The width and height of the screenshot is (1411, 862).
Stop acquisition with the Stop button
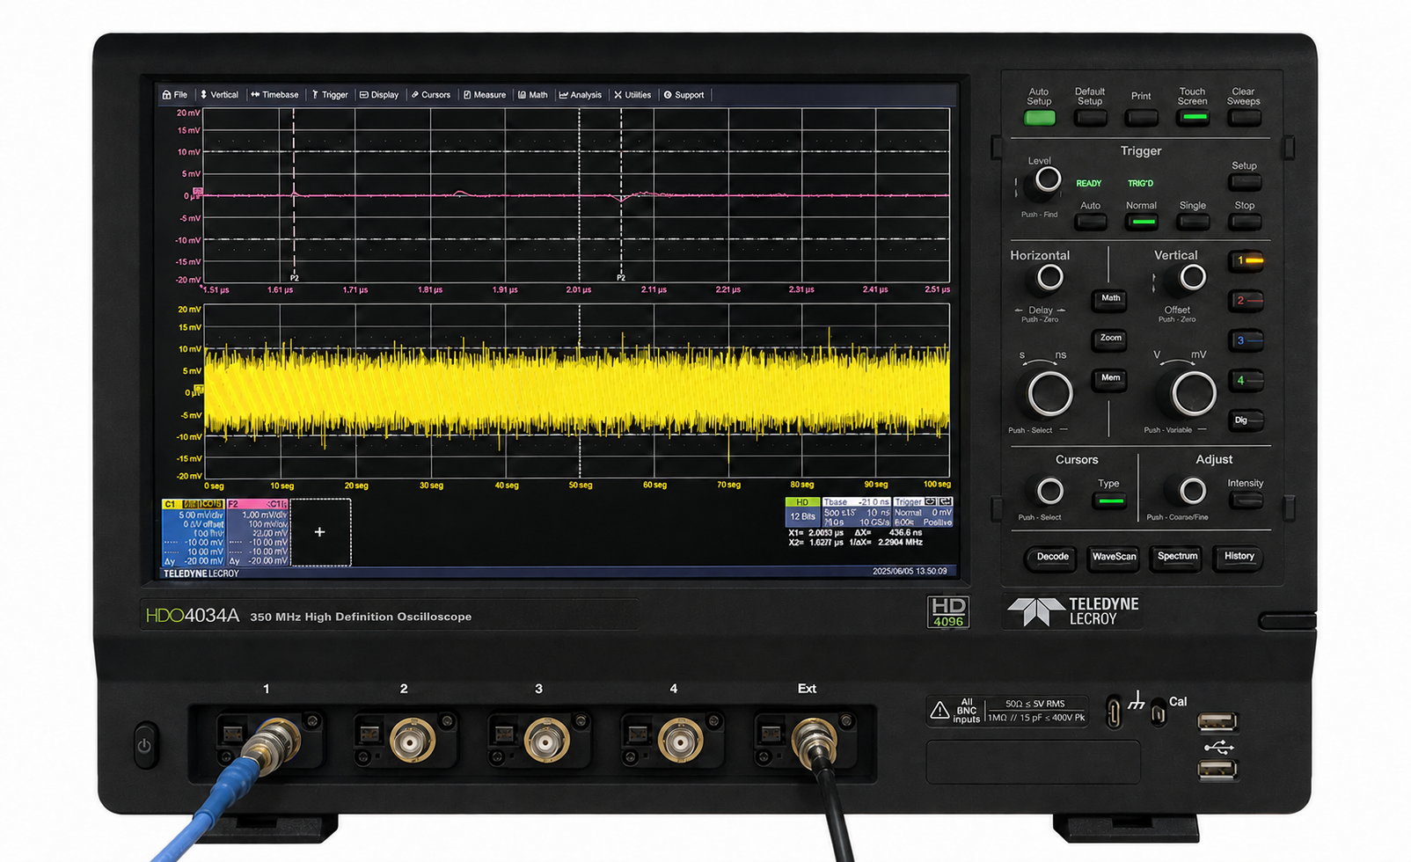pos(1245,222)
